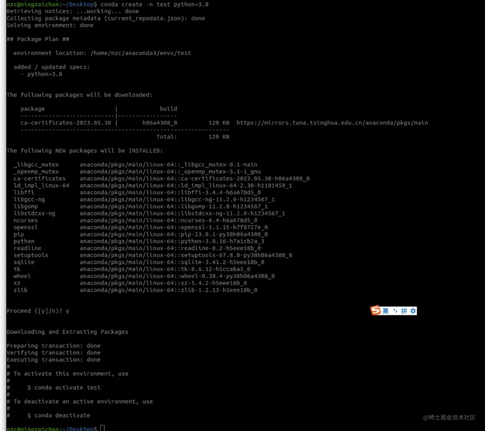Click '_openmp_mutex-5.1-1_gnu' package path
The width and height of the screenshot is (485, 431).
click(x=170, y=172)
